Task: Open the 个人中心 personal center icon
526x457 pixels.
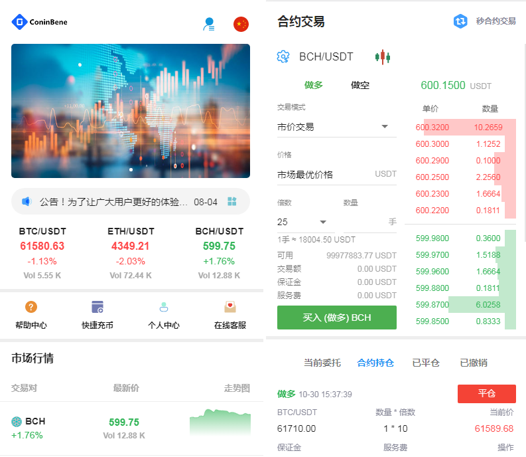Action: click(164, 307)
